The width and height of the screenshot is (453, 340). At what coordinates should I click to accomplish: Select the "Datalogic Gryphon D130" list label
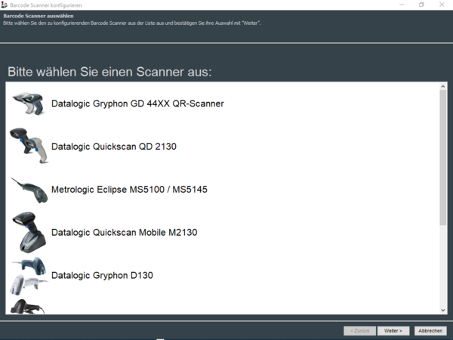tap(102, 276)
